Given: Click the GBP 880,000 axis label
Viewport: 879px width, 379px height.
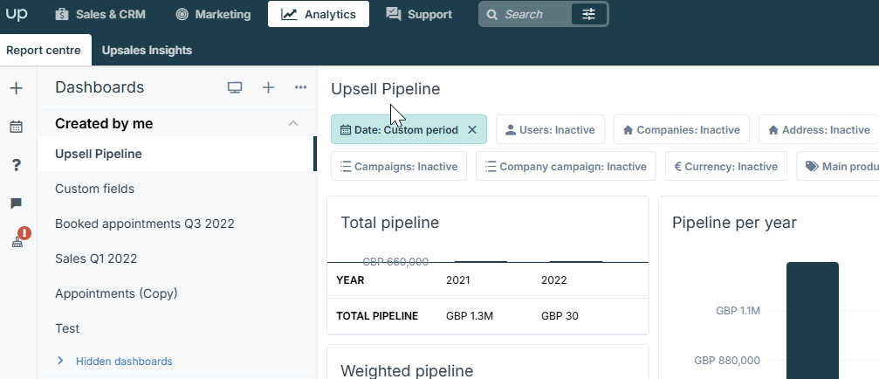Looking at the screenshot, I should pos(727,360).
